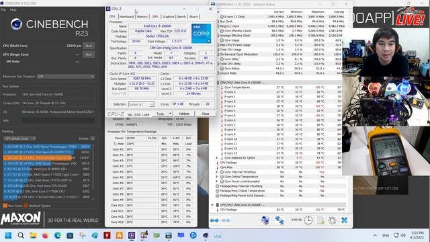This screenshot has height=242, width=430.
Task: Click the Cinebench icon in the taskbar
Action: 206,235
